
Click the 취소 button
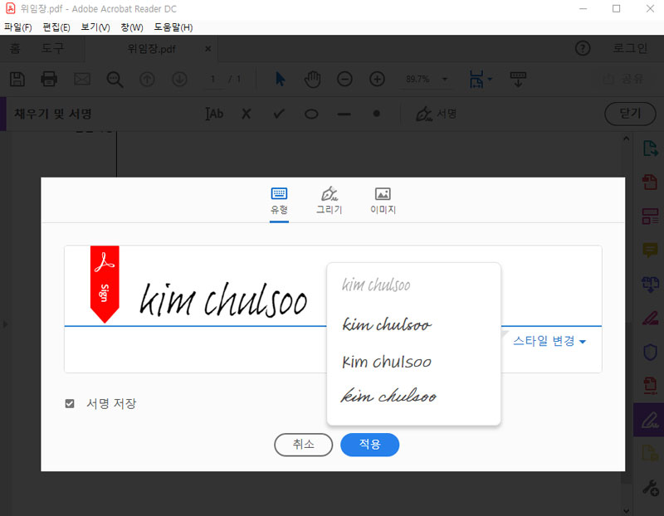tap(303, 445)
